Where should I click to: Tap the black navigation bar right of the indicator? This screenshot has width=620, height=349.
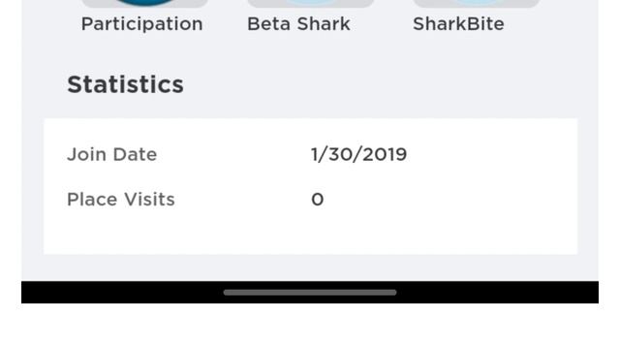(497, 293)
